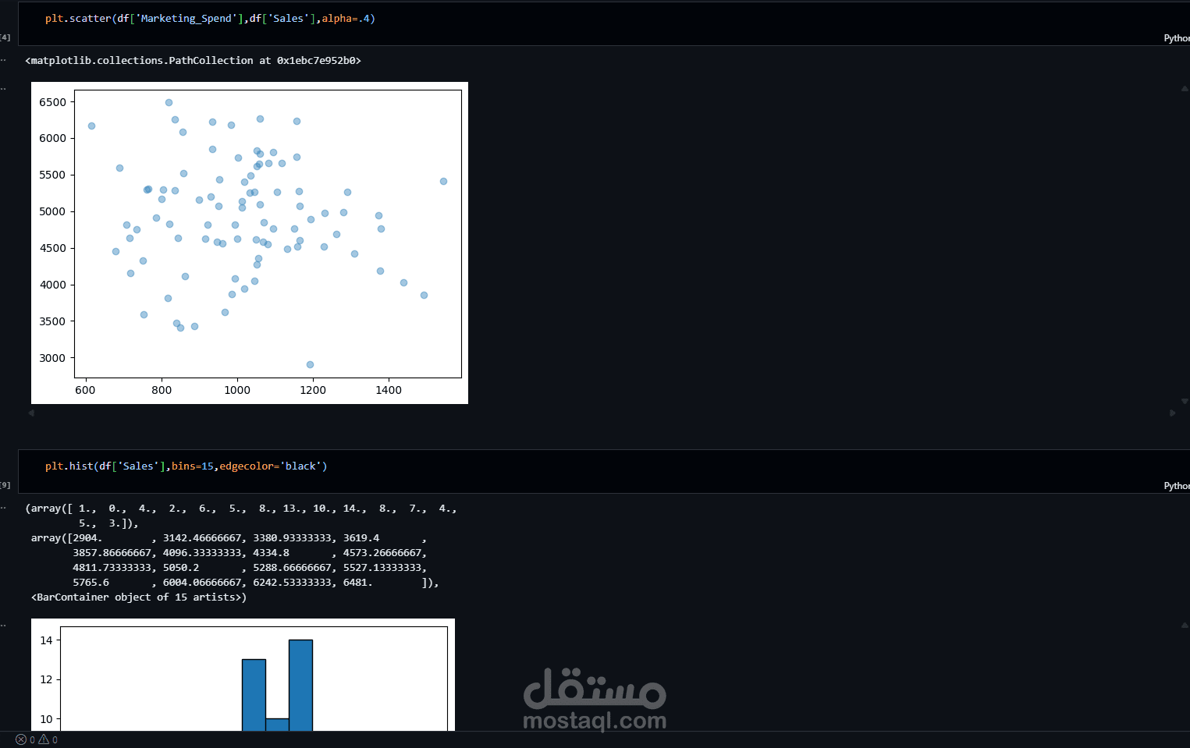Click the 600 x-axis label on scatter plot

pyautogui.click(x=85, y=390)
